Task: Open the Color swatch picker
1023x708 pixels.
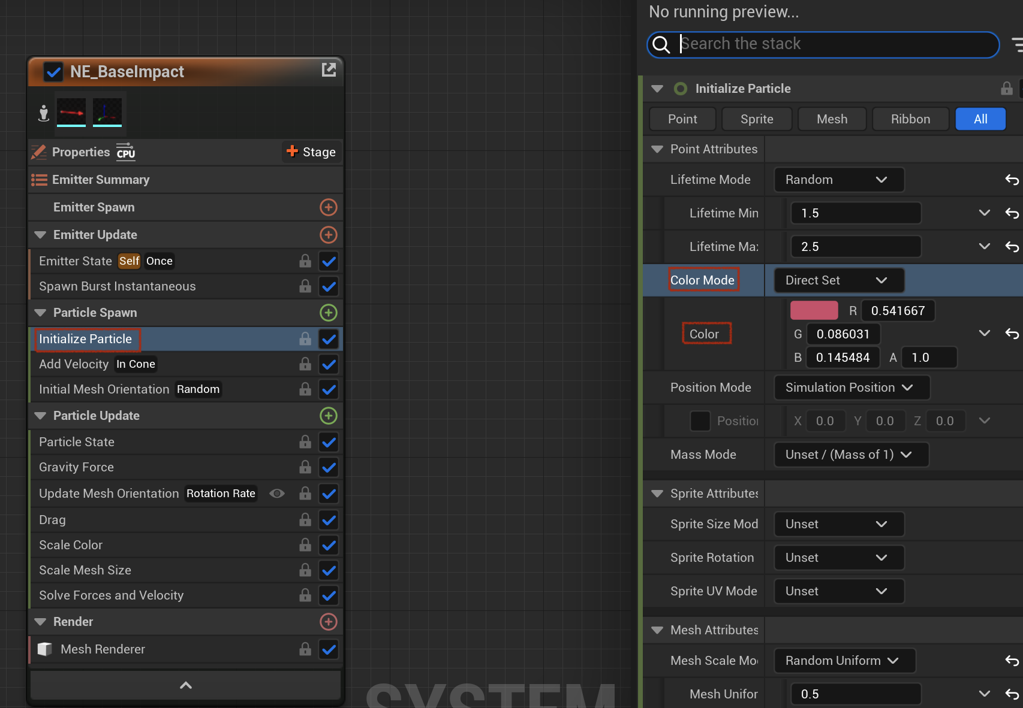Action: pyautogui.click(x=814, y=310)
